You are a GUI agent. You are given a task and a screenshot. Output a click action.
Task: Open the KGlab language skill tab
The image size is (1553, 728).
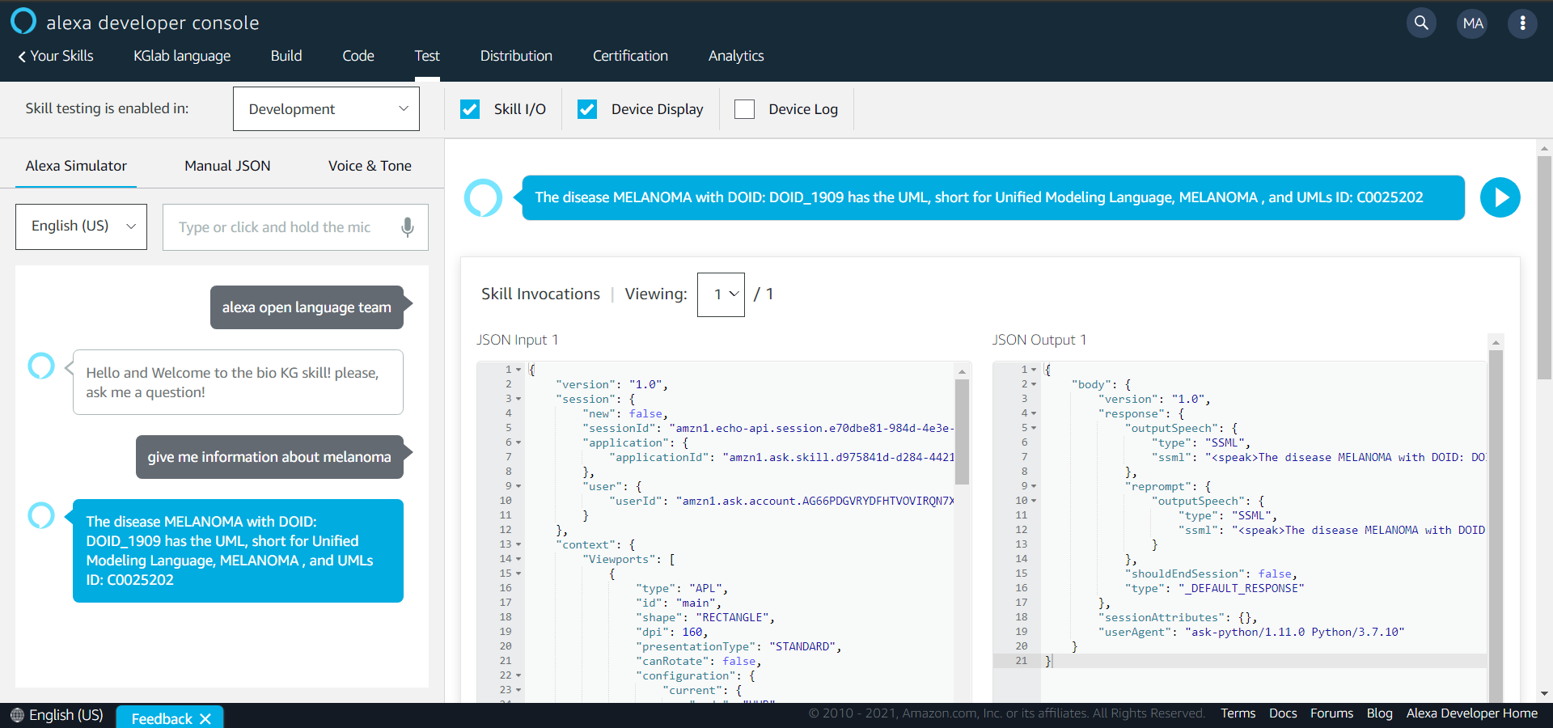(x=182, y=56)
